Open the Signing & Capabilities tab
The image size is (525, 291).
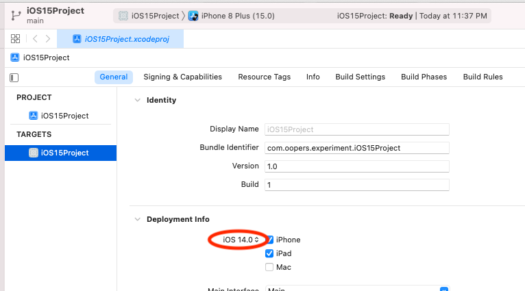182,77
